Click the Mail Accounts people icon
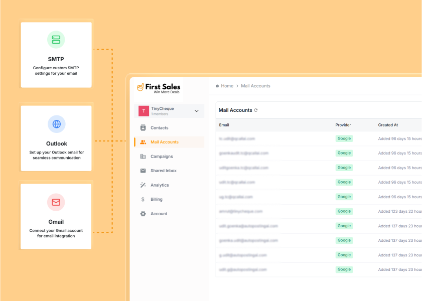The height and width of the screenshot is (301, 422). point(143,142)
